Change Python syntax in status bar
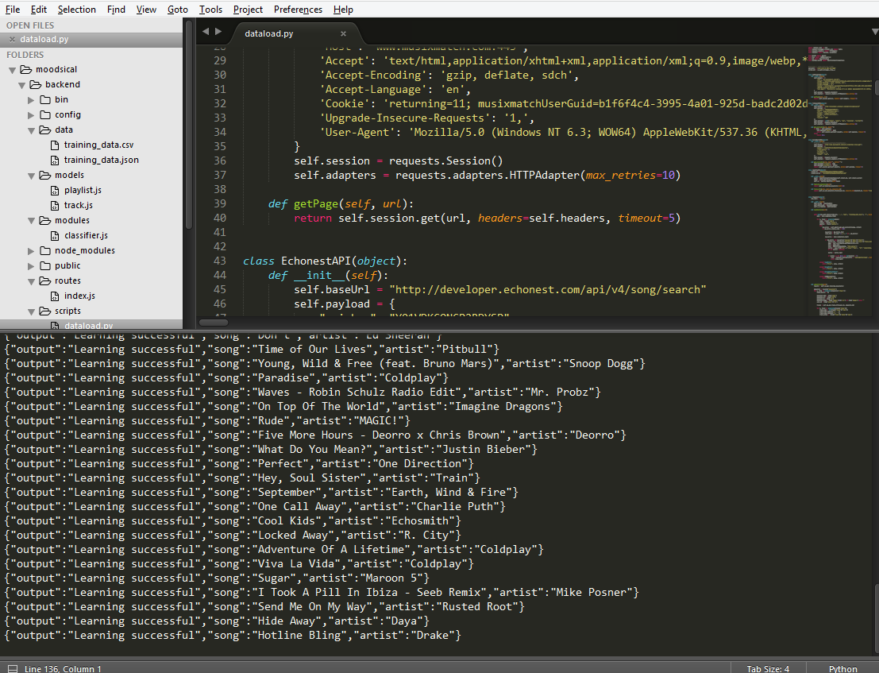The height and width of the screenshot is (673, 879). coord(842,668)
